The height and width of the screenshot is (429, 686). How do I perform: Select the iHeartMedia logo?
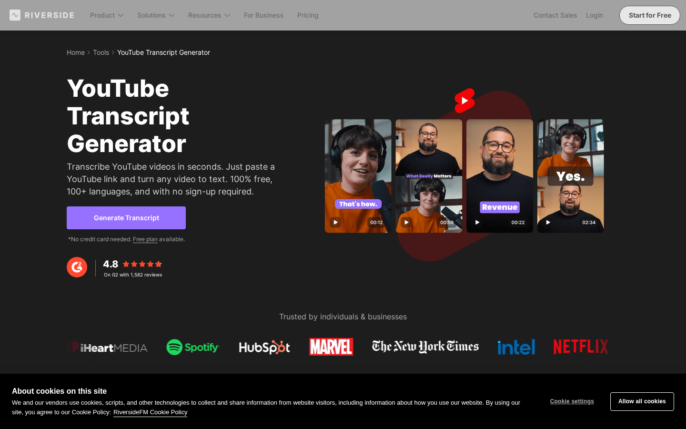click(107, 348)
